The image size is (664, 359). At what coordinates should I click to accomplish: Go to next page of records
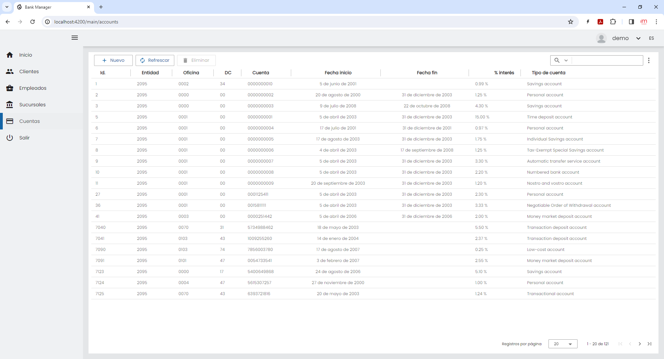point(640,344)
